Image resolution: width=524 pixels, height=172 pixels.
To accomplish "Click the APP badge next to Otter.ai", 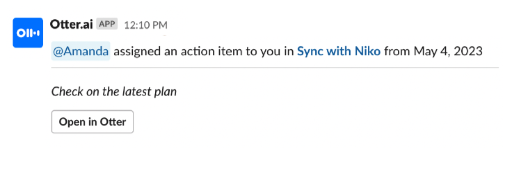I will point(106,24).
